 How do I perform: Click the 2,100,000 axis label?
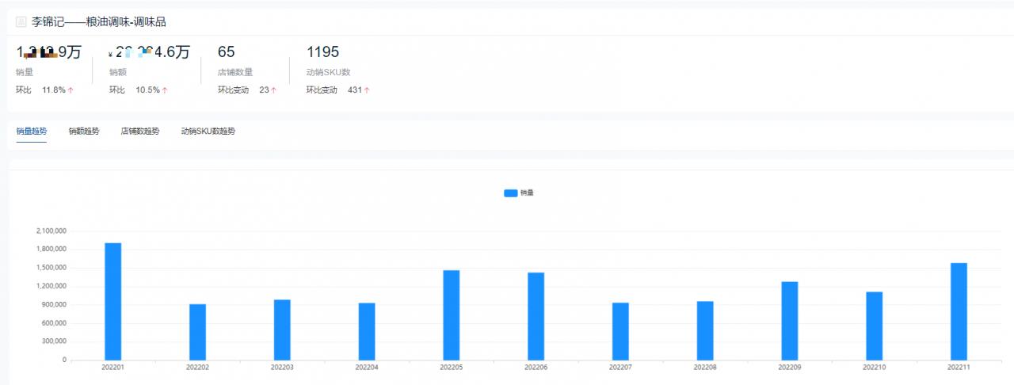(51, 231)
